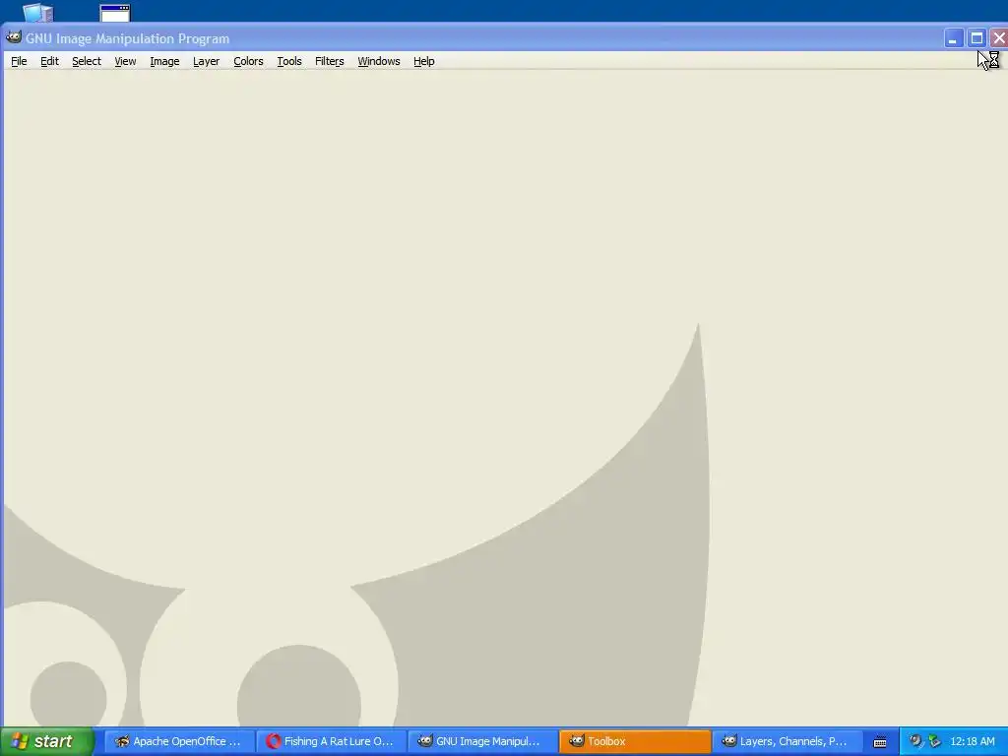Image resolution: width=1008 pixels, height=756 pixels.
Task: Switch to Apache OpenOffice in taskbar
Action: click(178, 741)
